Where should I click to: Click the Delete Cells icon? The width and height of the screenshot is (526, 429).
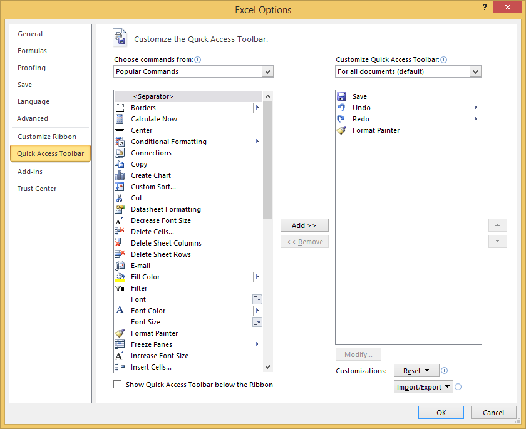tap(120, 232)
